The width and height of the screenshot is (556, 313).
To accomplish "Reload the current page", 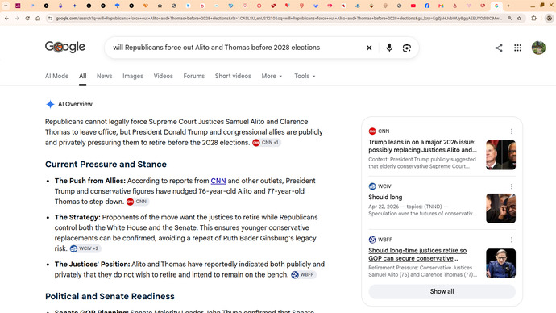I will pos(27,18).
